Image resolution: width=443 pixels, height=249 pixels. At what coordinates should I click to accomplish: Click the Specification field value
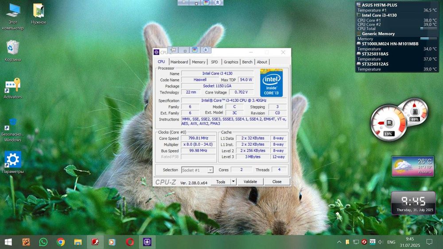[x=233, y=100]
